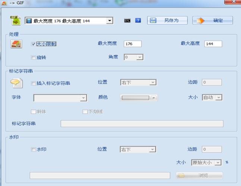Click the title bar application icon
Screen dimensions: 241x186
[x=4, y=3]
